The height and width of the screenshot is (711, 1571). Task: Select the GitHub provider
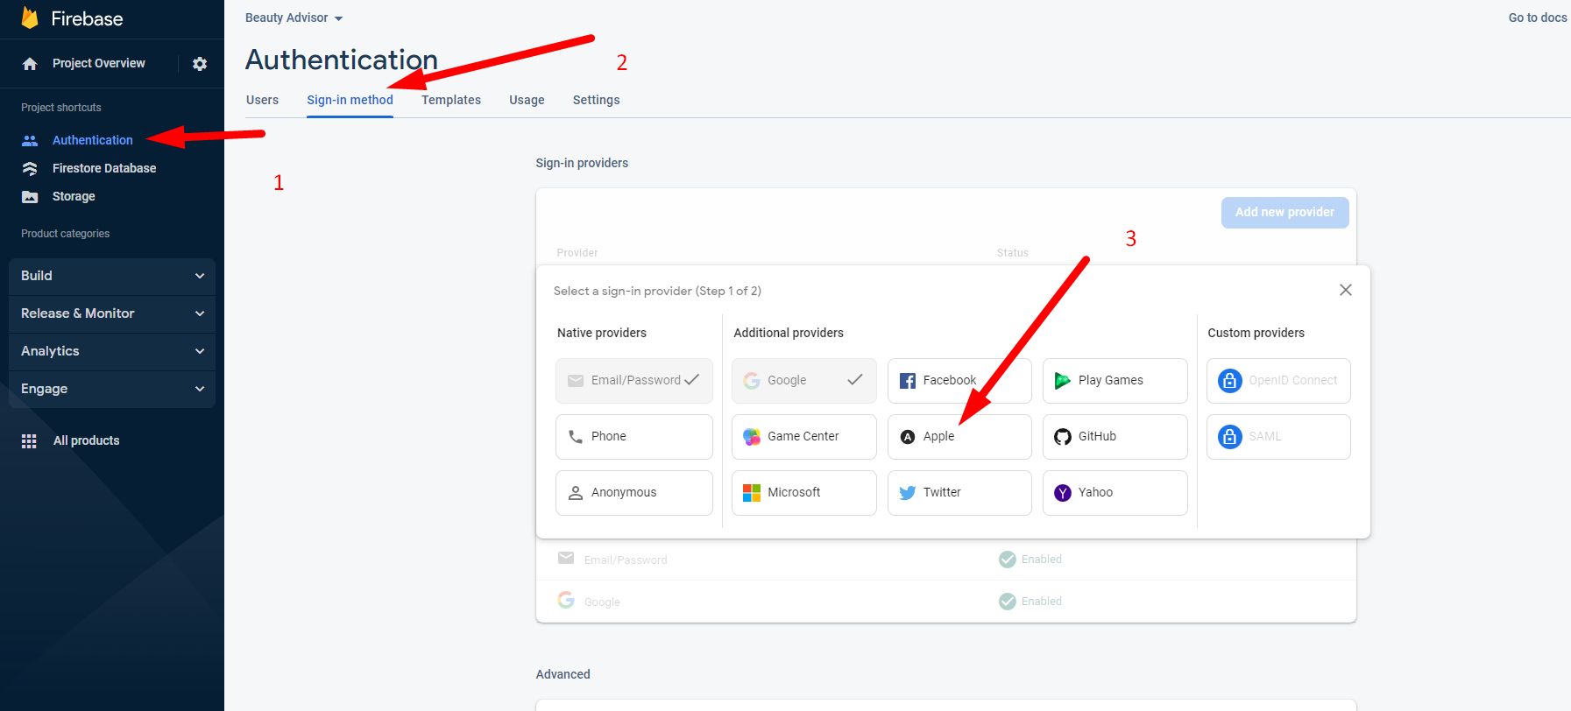point(1114,437)
